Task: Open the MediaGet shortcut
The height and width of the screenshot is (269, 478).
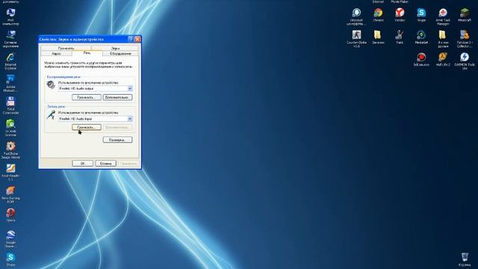Action: pos(421,37)
